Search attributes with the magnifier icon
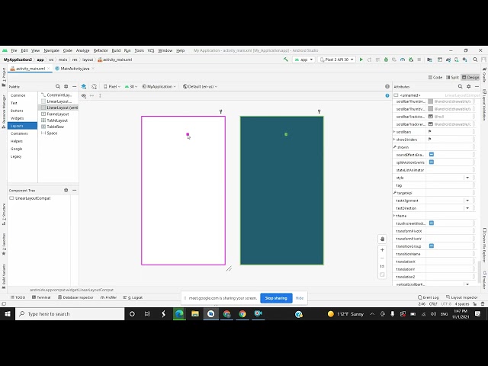The width and height of the screenshot is (488, 366). pos(460,86)
